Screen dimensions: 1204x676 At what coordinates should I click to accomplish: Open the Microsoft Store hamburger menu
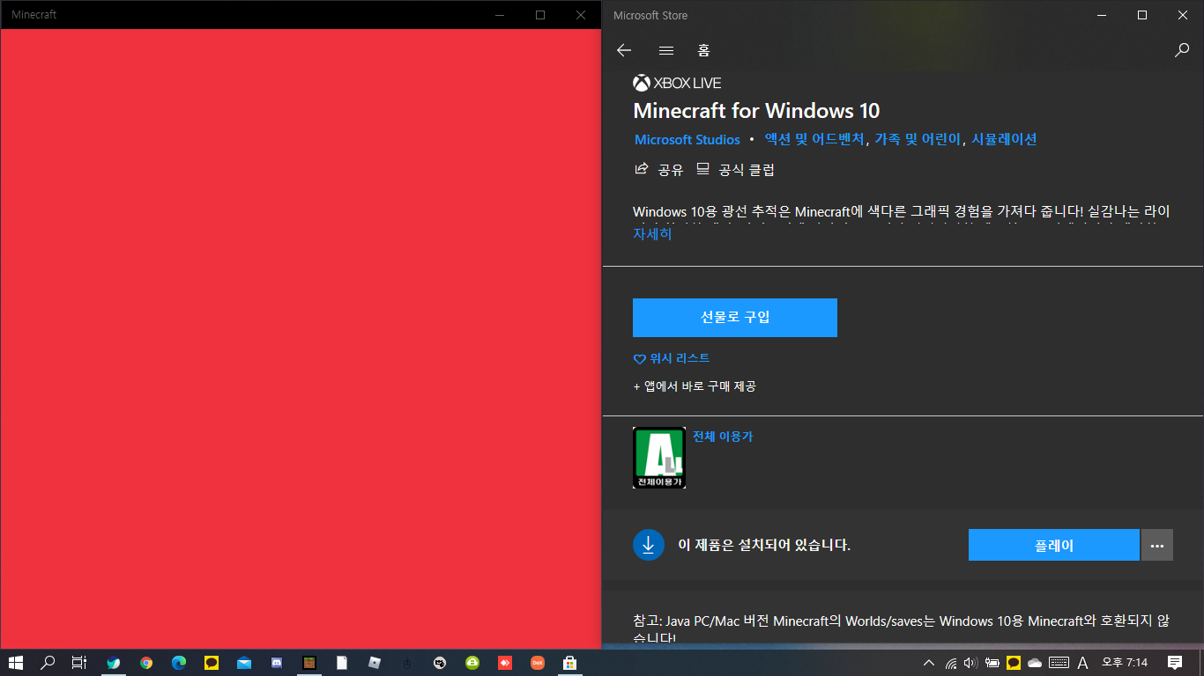pyautogui.click(x=666, y=50)
